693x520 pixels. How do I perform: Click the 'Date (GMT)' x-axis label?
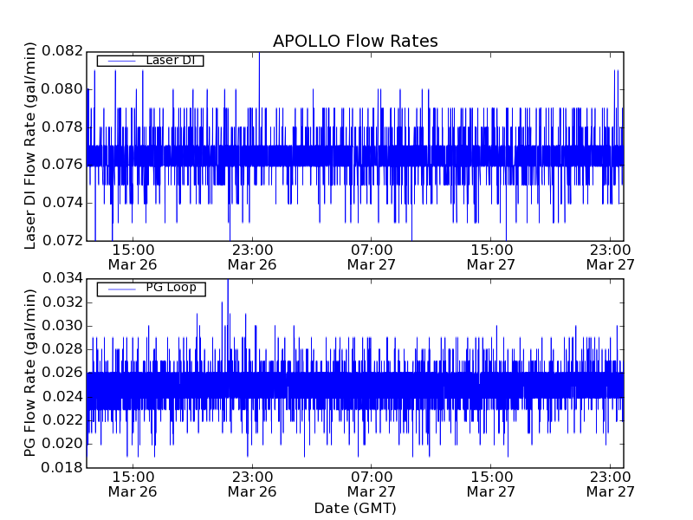coord(355,509)
